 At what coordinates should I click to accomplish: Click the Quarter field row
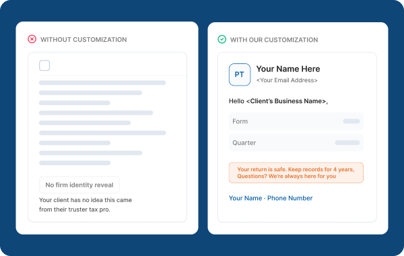click(x=296, y=143)
